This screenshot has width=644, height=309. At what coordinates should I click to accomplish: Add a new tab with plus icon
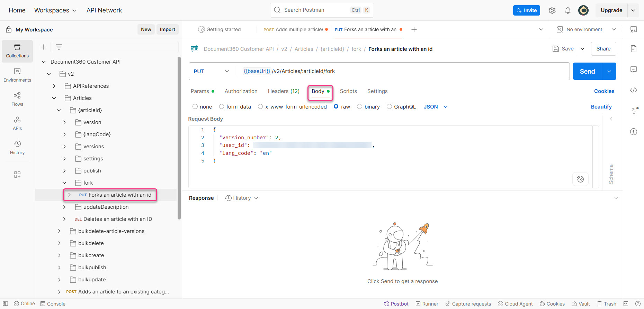[x=414, y=29]
